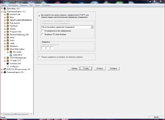Select the save settings only radio option
This screenshot has width=165, height=120.
pos(39,57)
